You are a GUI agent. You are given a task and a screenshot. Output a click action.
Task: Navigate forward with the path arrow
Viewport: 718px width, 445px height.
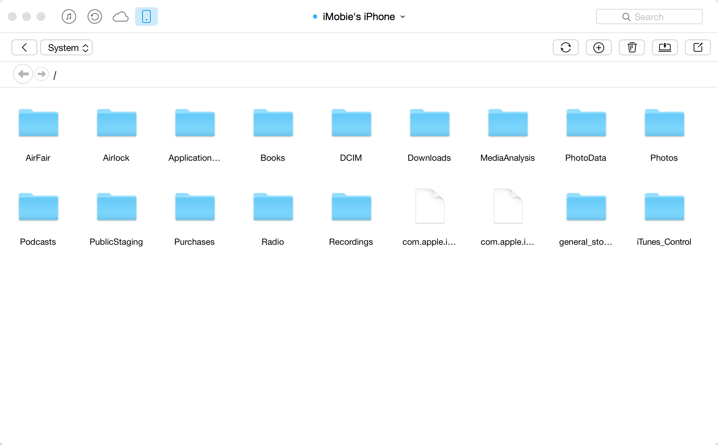click(42, 74)
